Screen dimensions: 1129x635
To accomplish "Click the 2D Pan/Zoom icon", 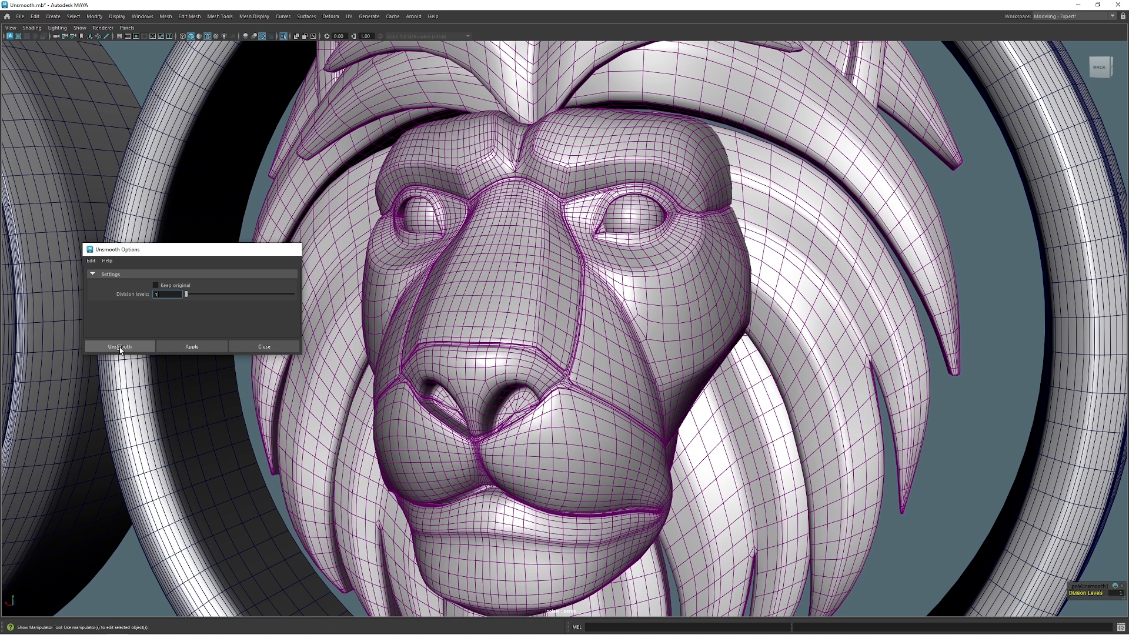I will (x=98, y=36).
